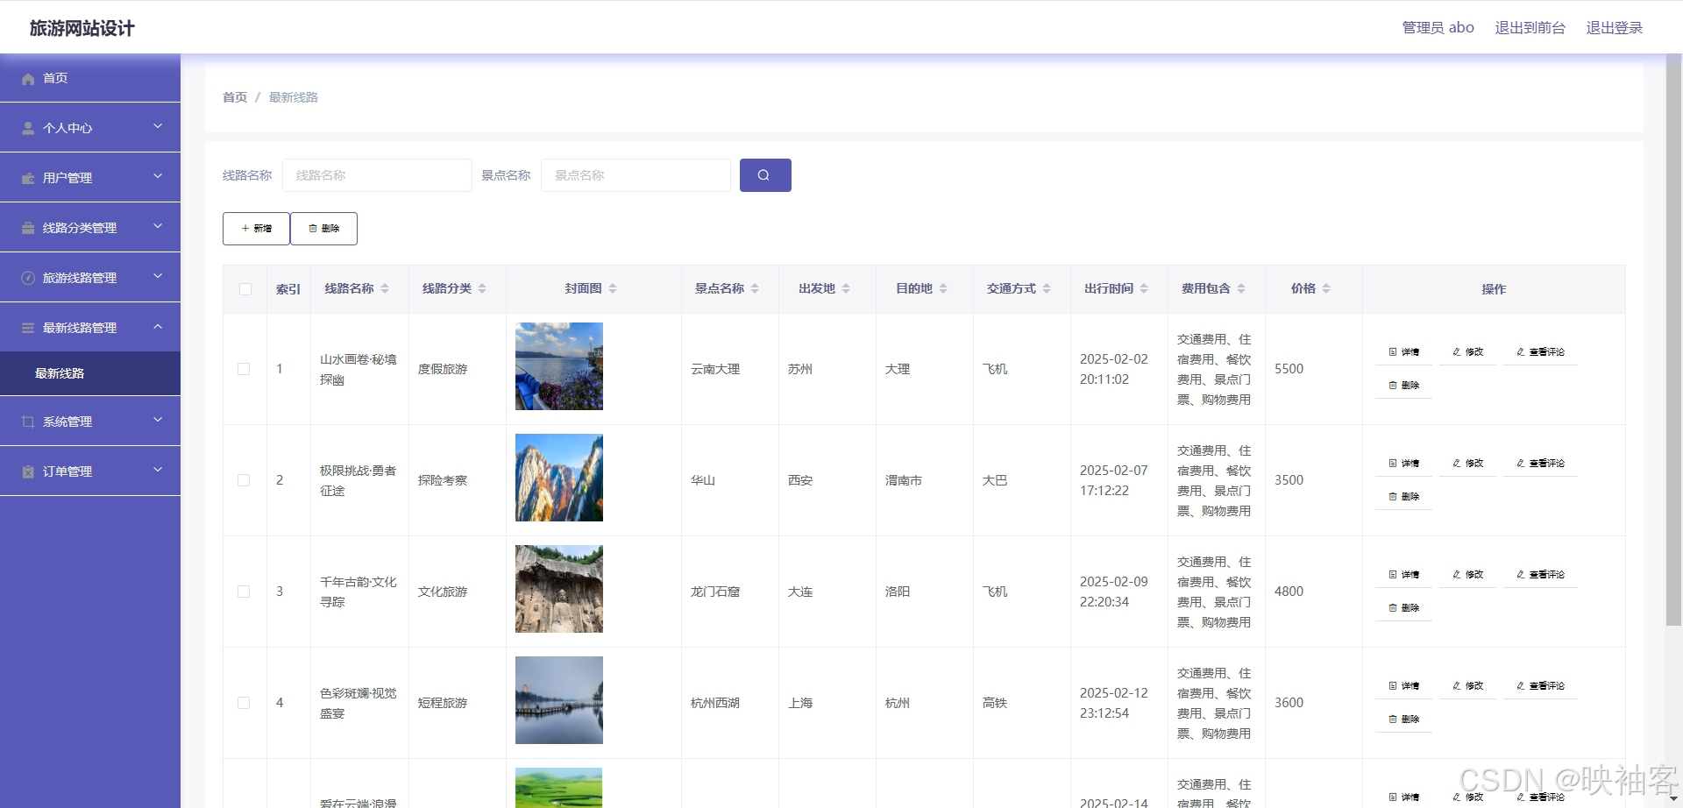Click the 用户管理 sidebar icon
Screen dimensions: 1683x808
[x=28, y=178]
